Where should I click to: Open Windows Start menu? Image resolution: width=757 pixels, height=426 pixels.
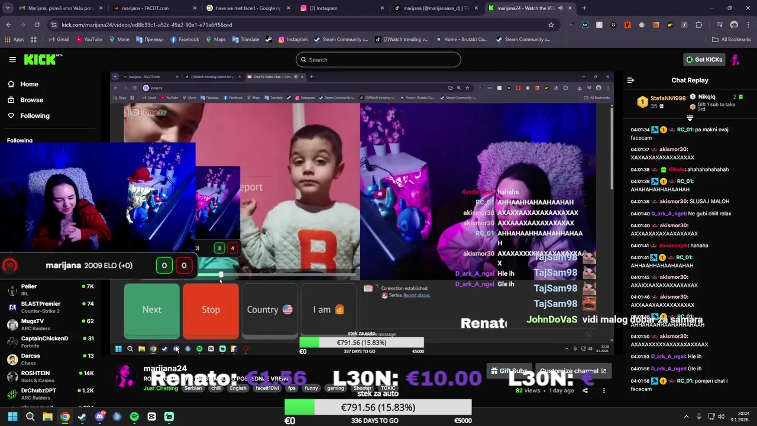pos(12,417)
